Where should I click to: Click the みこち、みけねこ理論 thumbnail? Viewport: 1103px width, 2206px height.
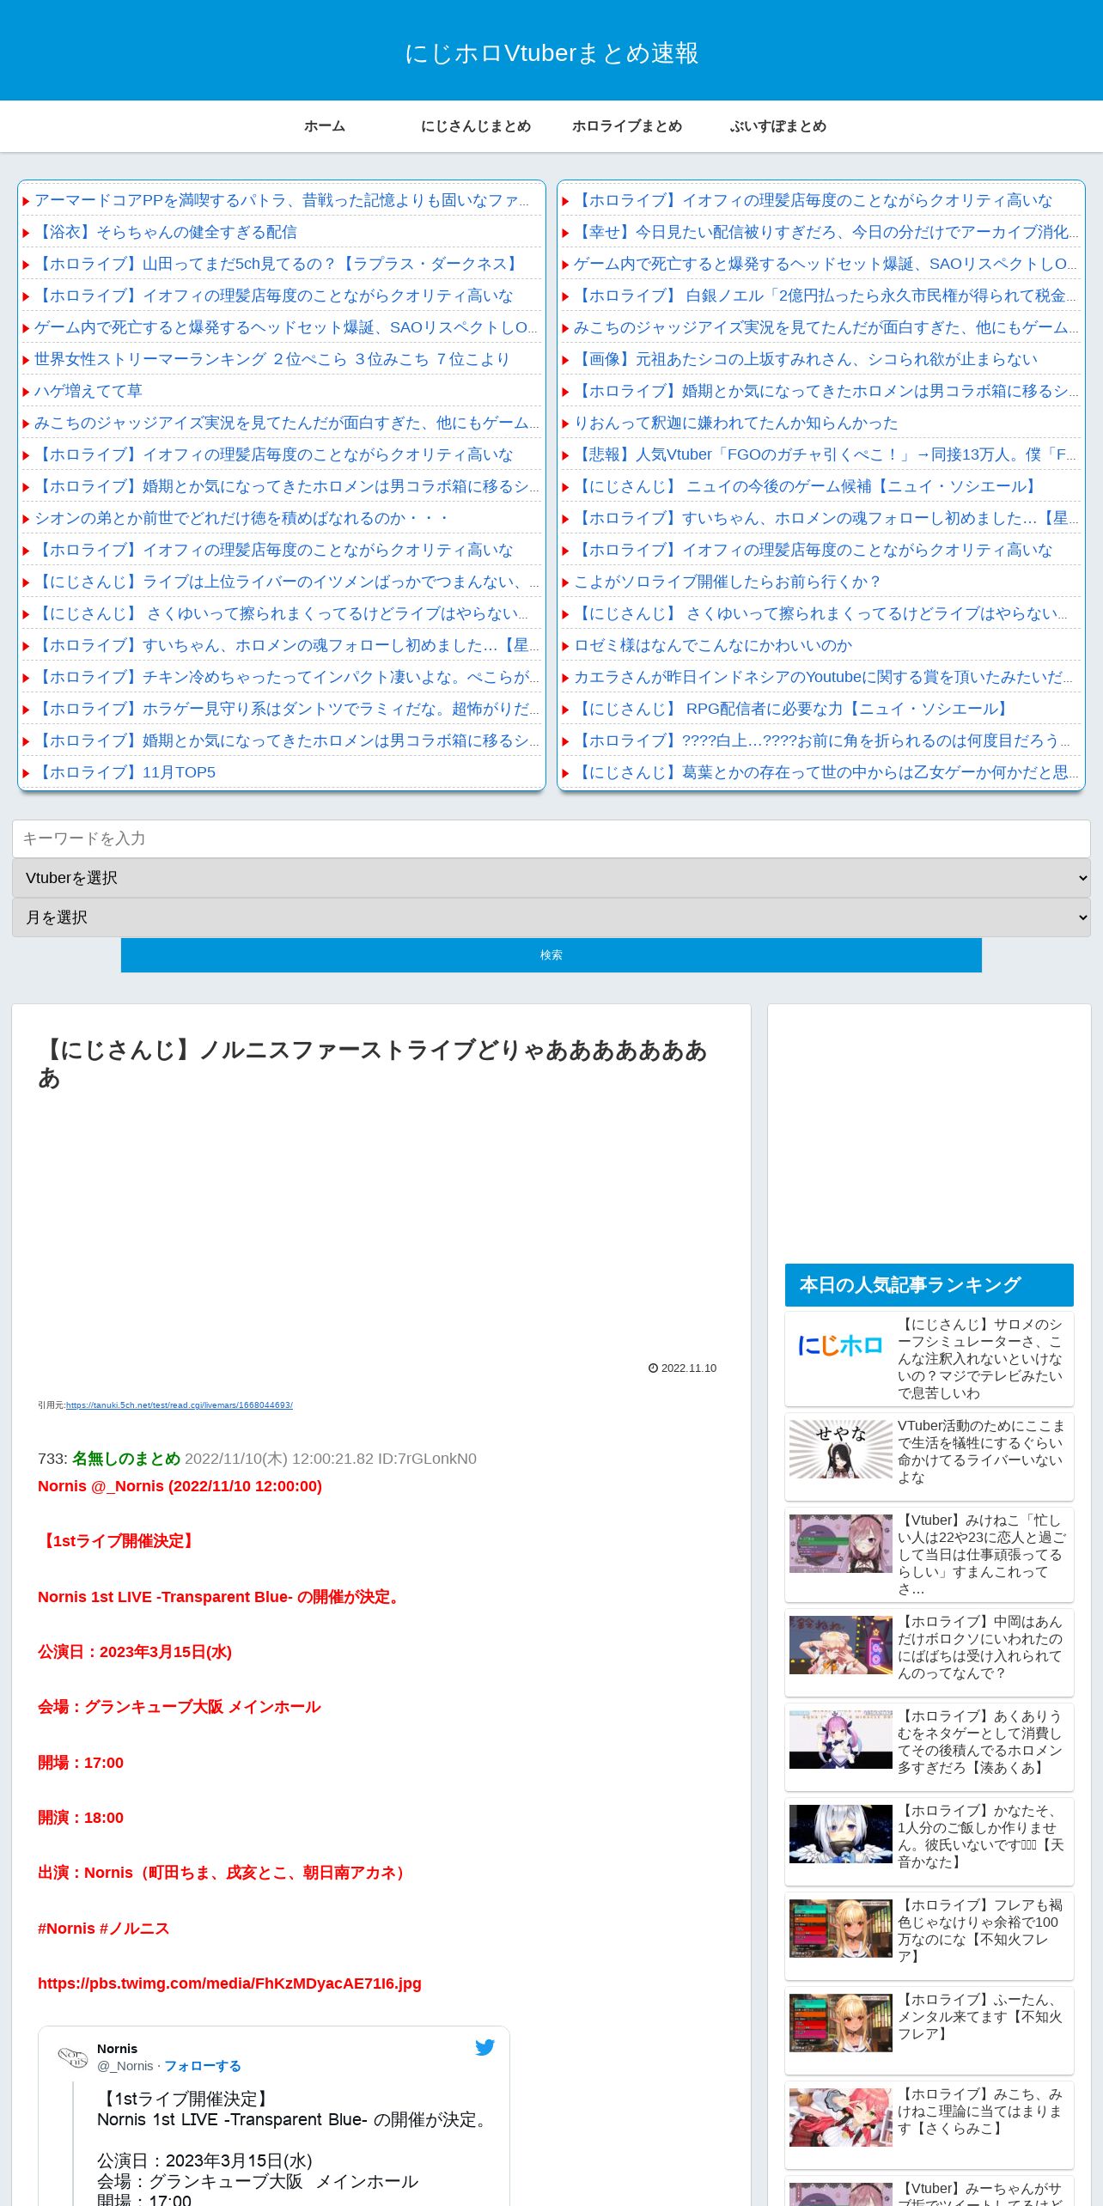tap(841, 2118)
